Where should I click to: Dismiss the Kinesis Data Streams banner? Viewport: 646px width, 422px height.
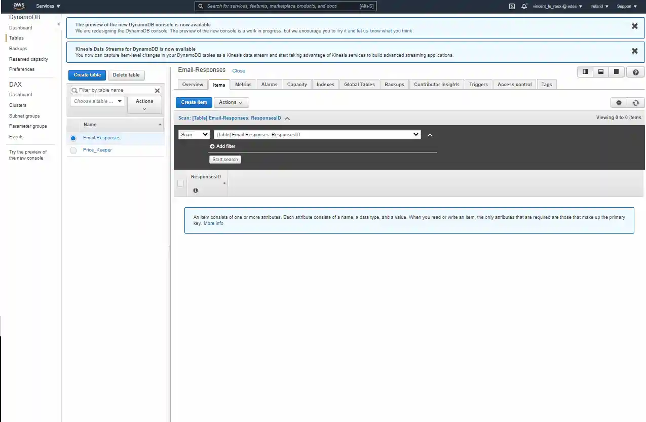[634, 51]
